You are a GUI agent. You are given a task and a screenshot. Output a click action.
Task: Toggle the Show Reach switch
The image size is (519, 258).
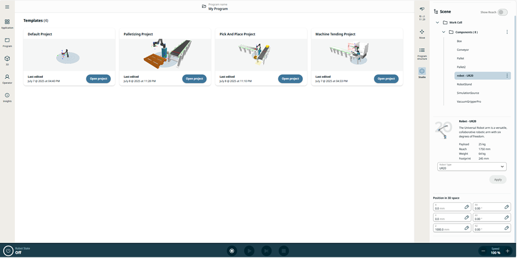click(502, 12)
